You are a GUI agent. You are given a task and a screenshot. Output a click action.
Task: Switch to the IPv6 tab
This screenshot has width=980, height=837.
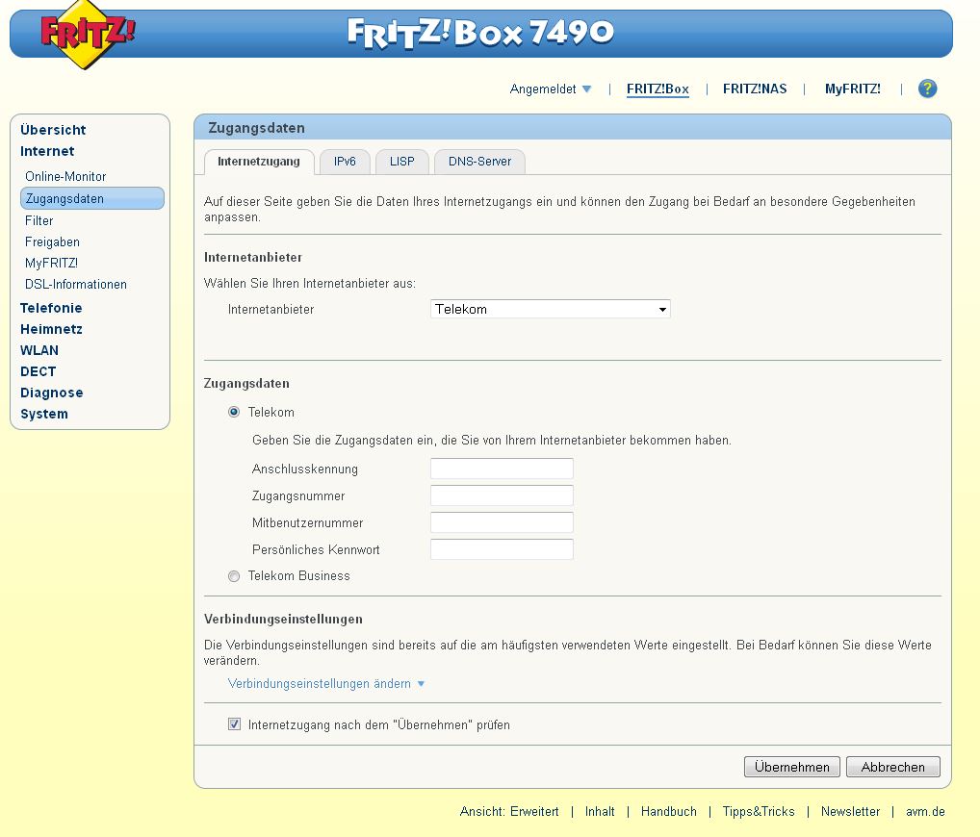pos(345,162)
